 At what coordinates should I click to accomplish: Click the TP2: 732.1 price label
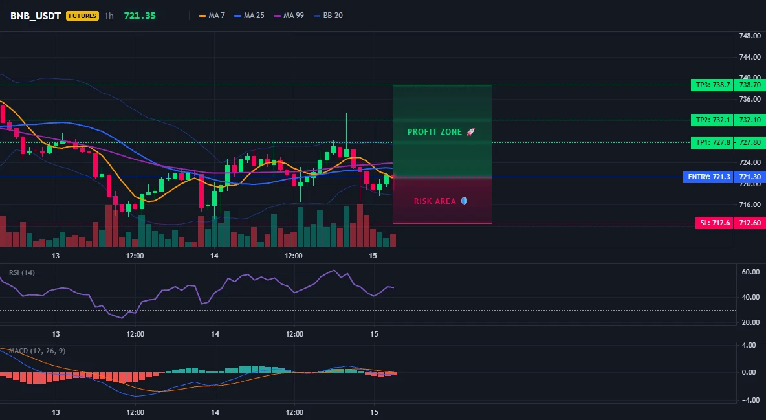[712, 120]
